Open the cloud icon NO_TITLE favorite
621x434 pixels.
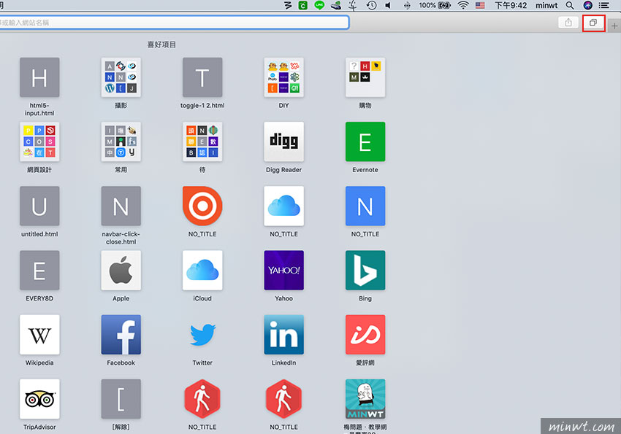coord(284,206)
